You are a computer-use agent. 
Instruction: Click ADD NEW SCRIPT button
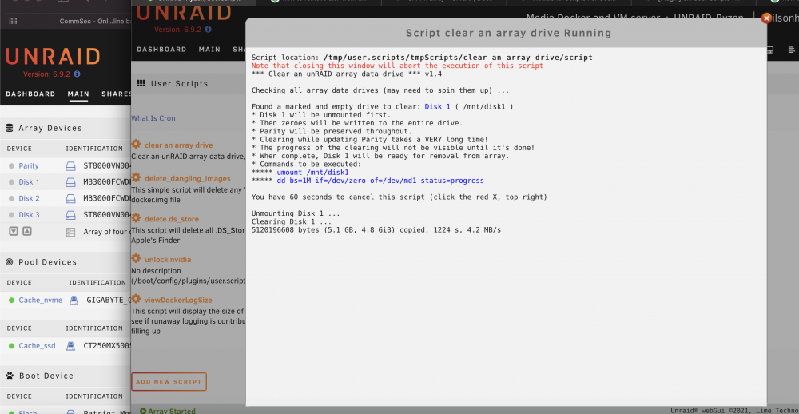pyautogui.click(x=169, y=382)
